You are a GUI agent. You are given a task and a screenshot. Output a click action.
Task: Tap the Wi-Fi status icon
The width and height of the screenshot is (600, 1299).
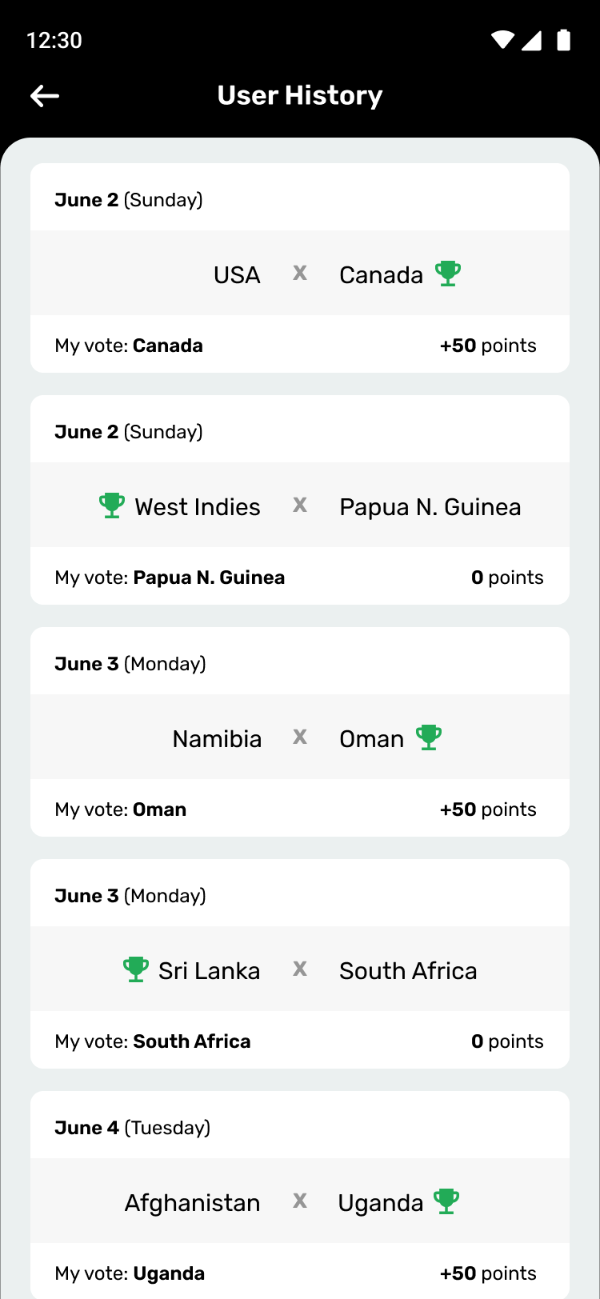click(502, 40)
